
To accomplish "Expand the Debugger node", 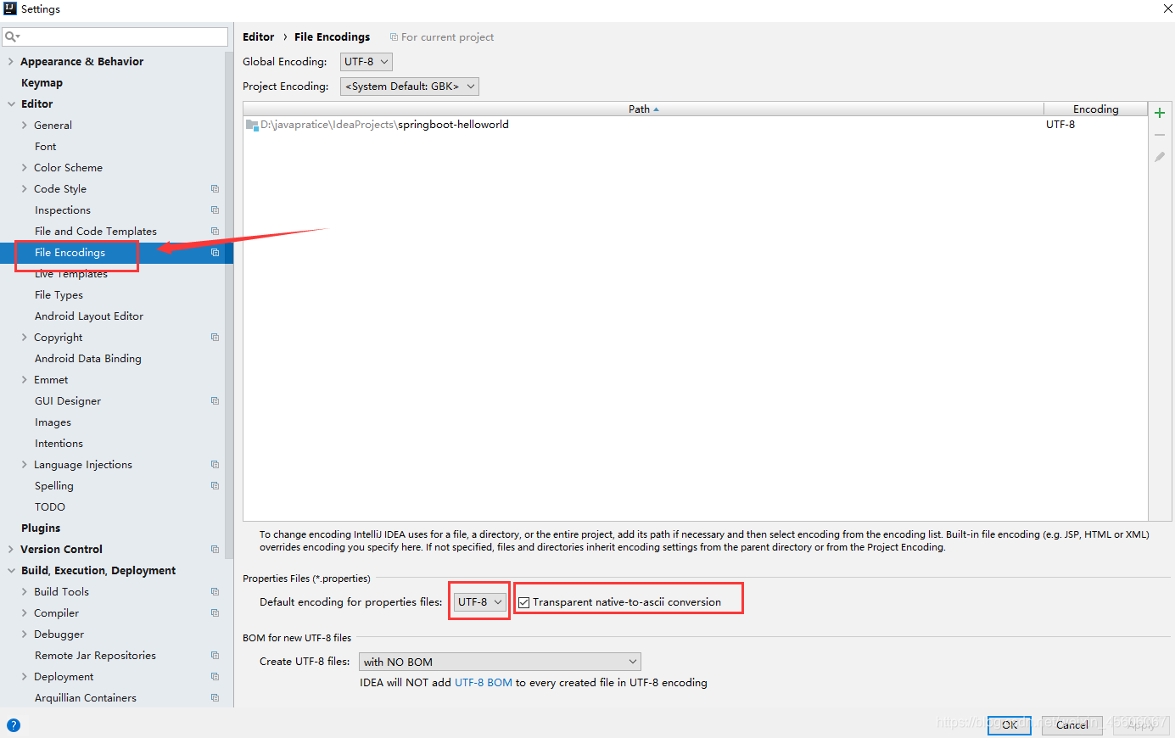I will point(24,635).
